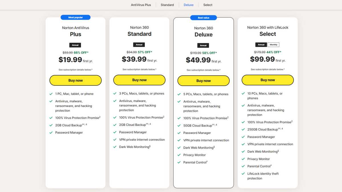Click checkmark next to Password Manager in Plus

[51, 132]
